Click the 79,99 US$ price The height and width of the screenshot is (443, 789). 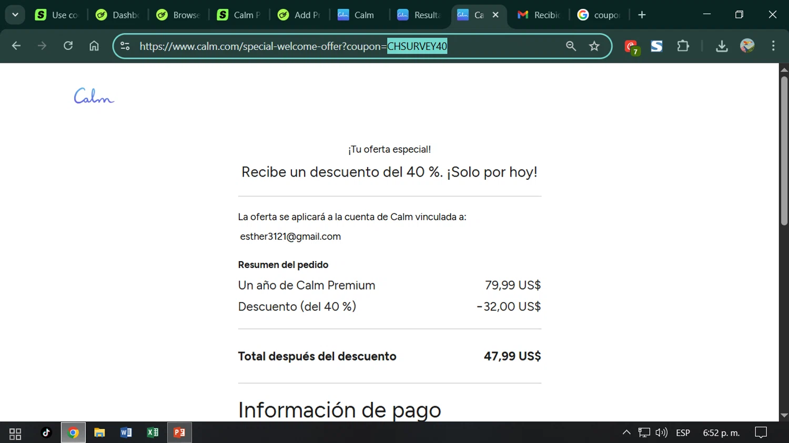[x=513, y=285]
